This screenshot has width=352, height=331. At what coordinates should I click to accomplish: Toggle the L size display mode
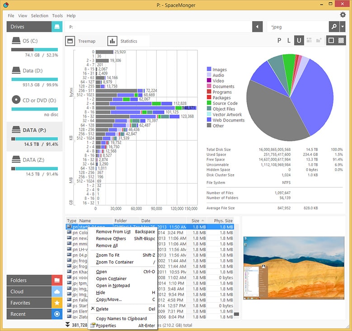289,40
